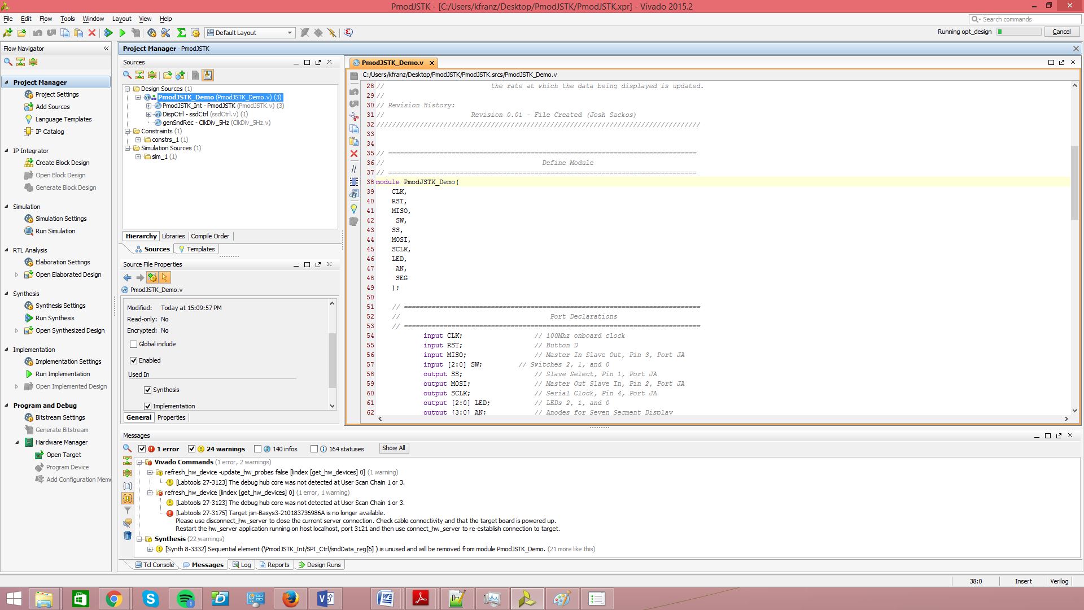Image resolution: width=1084 pixels, height=610 pixels.
Task: Switch to Tcl Console tab
Action: pos(154,565)
